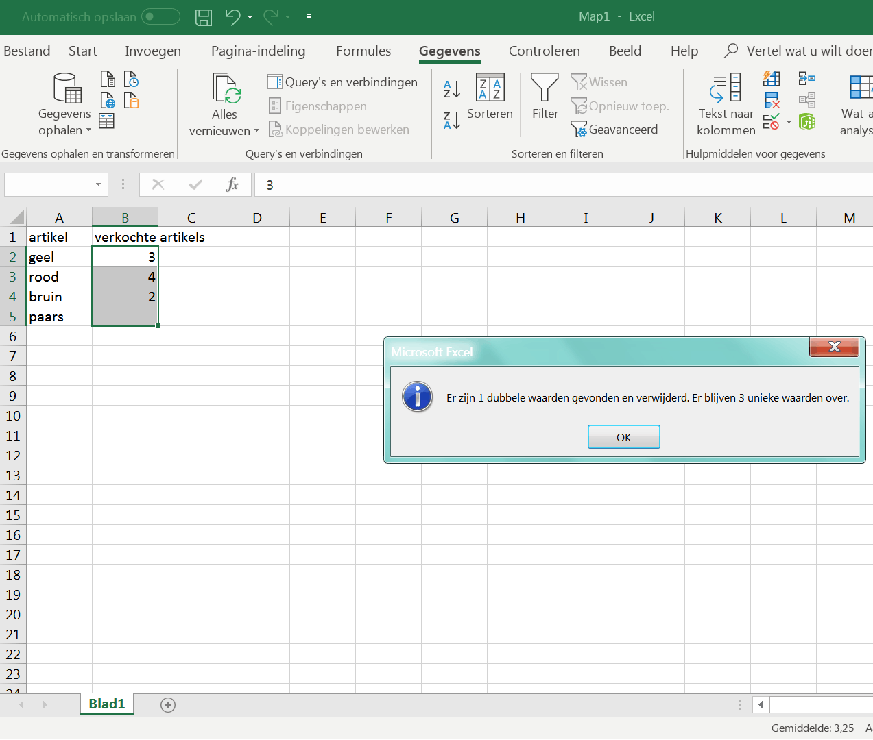This screenshot has height=740, width=873.
Task: Select column D header
Action: pos(257,218)
